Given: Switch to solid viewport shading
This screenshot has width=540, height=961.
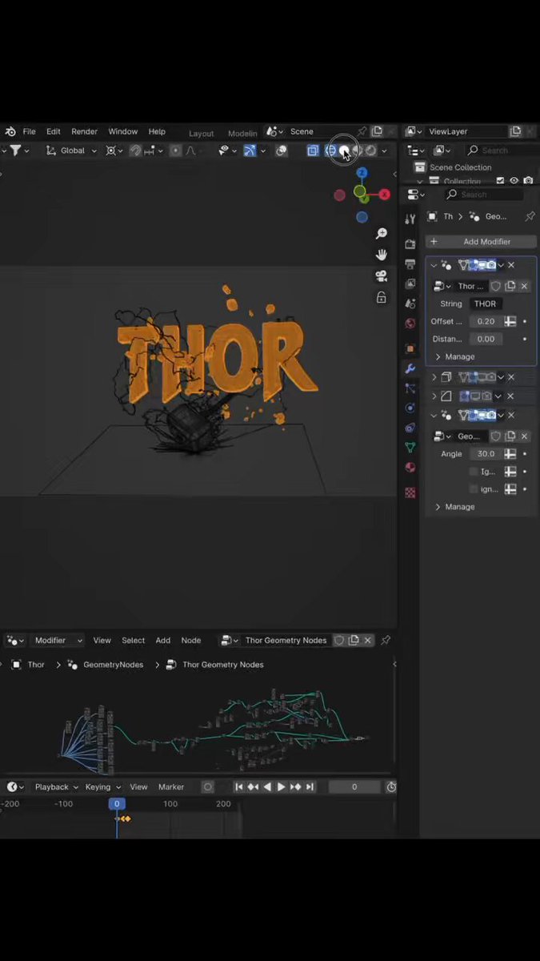Looking at the screenshot, I should point(344,151).
